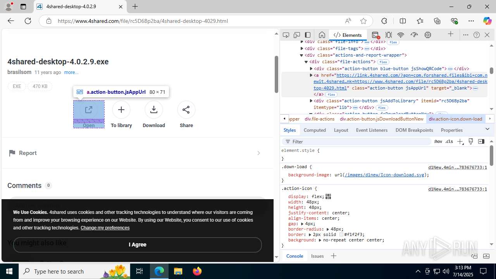This screenshot has width=496, height=279.
Task: Refresh the browser page
Action: [x=28, y=21]
